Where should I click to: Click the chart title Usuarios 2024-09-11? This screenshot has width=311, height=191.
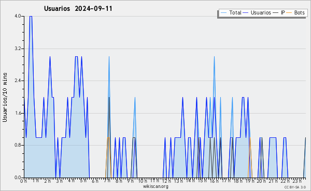click(x=78, y=8)
